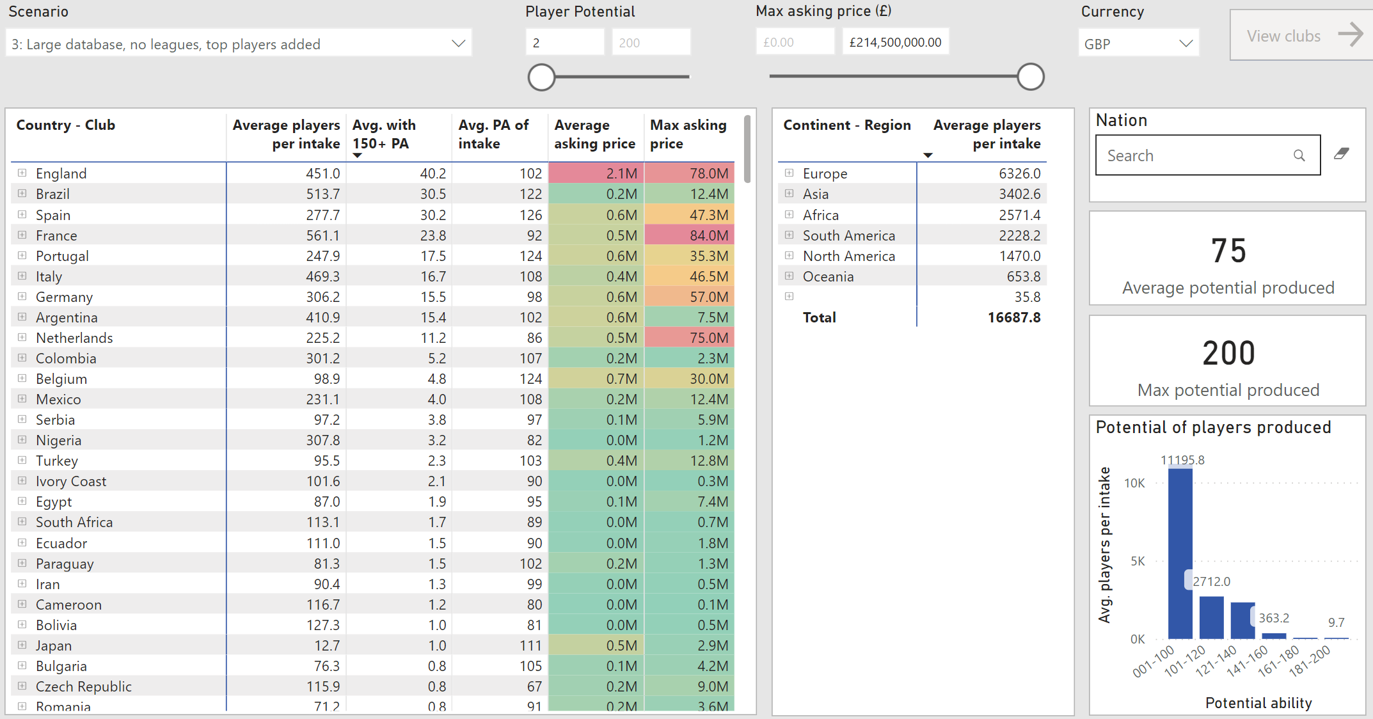Expand the Egypt row
This screenshot has height=719, width=1373.
pyautogui.click(x=22, y=501)
